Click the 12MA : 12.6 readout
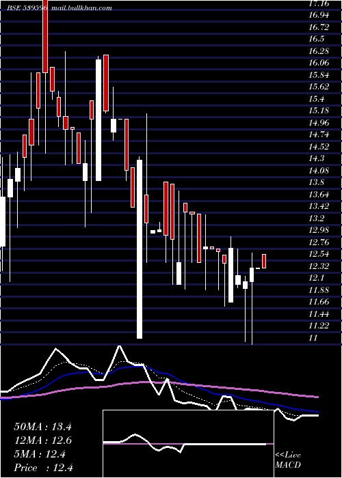Viewport: 342px width, 478px height. (x=42, y=440)
